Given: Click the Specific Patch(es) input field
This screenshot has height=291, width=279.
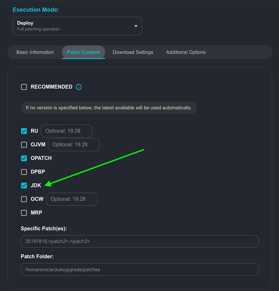Looking at the screenshot, I should pyautogui.click(x=140, y=241).
